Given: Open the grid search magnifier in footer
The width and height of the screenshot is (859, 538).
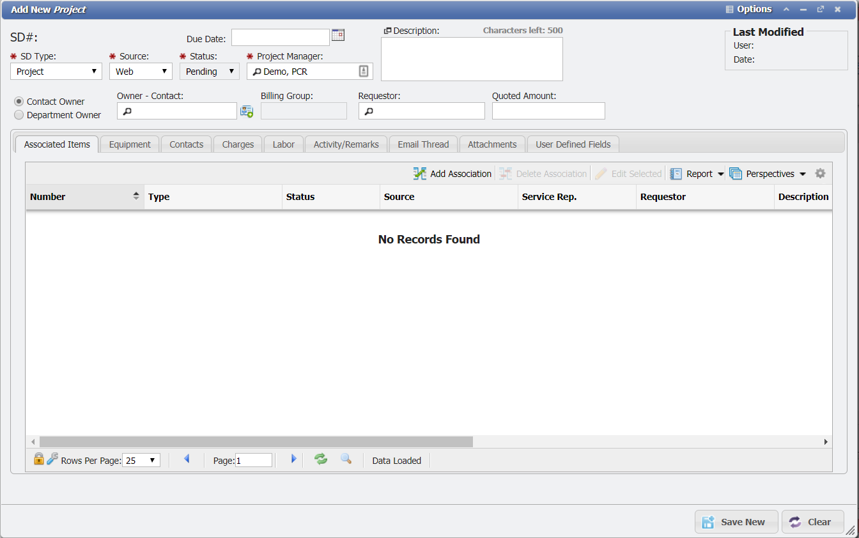Looking at the screenshot, I should pyautogui.click(x=346, y=459).
